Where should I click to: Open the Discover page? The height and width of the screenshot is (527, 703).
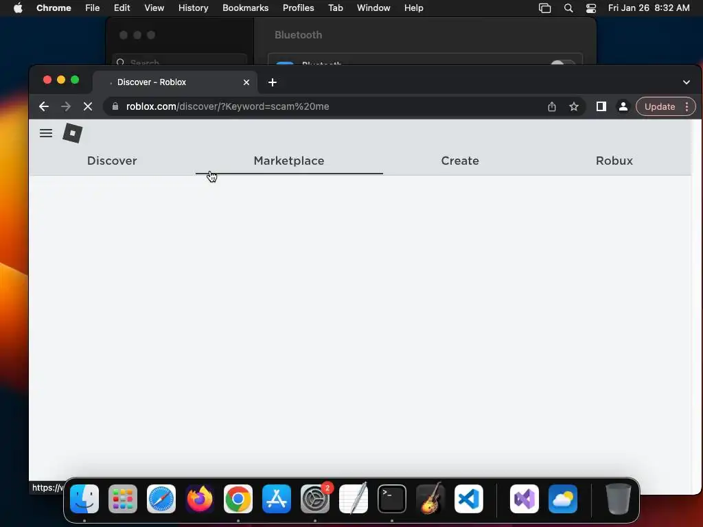coord(112,161)
